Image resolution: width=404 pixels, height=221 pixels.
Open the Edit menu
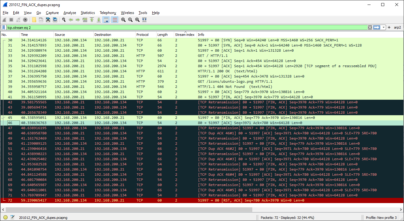[x=16, y=13]
